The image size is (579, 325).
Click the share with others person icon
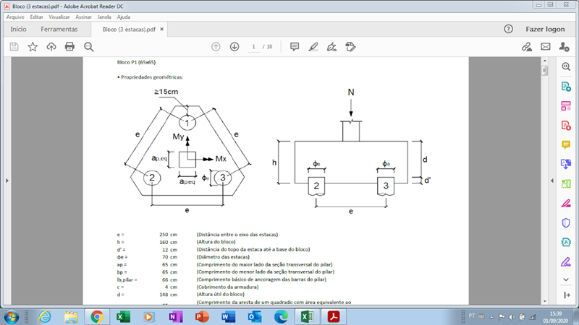point(564,47)
